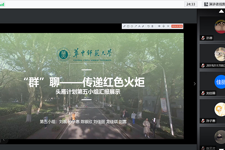Select the ellipse shape annotation tool
The image size is (225, 150).
[132, 26]
